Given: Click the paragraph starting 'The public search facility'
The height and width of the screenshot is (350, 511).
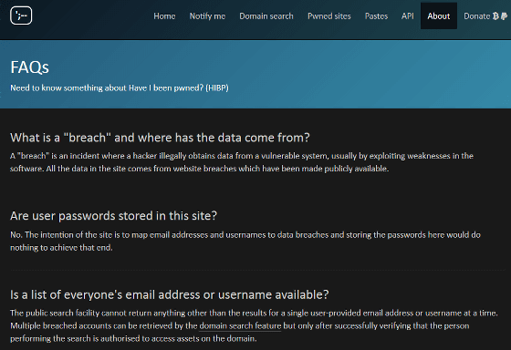Looking at the screenshot, I should pyautogui.click(x=254, y=325).
